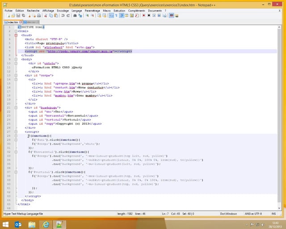Play back the recorded macro
The height and width of the screenshot is (229, 286).
tap(154, 16)
